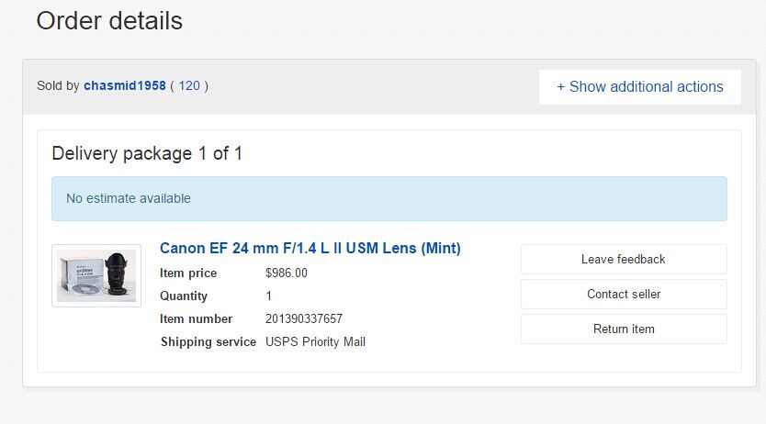View the seller's 120 feedback score

click(189, 86)
